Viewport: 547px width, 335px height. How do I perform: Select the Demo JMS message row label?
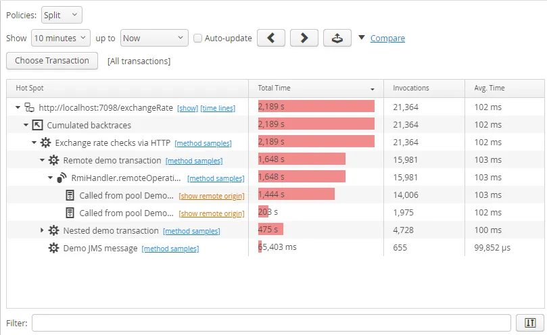pyautogui.click(x=101, y=248)
